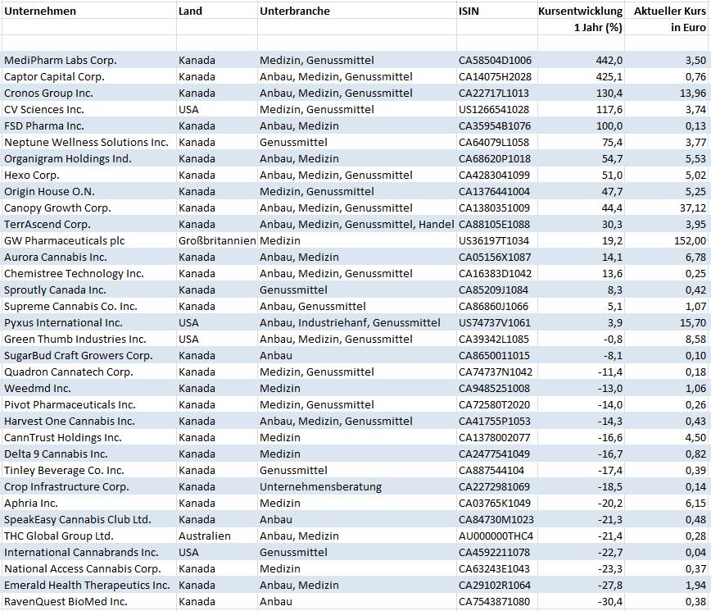
Task: Click ISIN cell US36197T1034
Action: pyautogui.click(x=497, y=240)
